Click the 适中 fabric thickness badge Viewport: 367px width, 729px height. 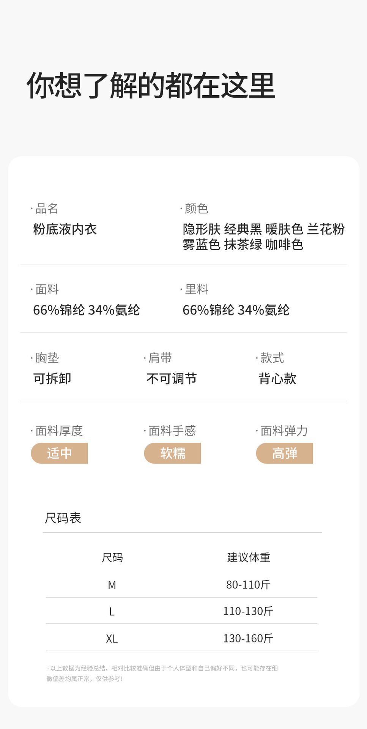click(x=59, y=453)
